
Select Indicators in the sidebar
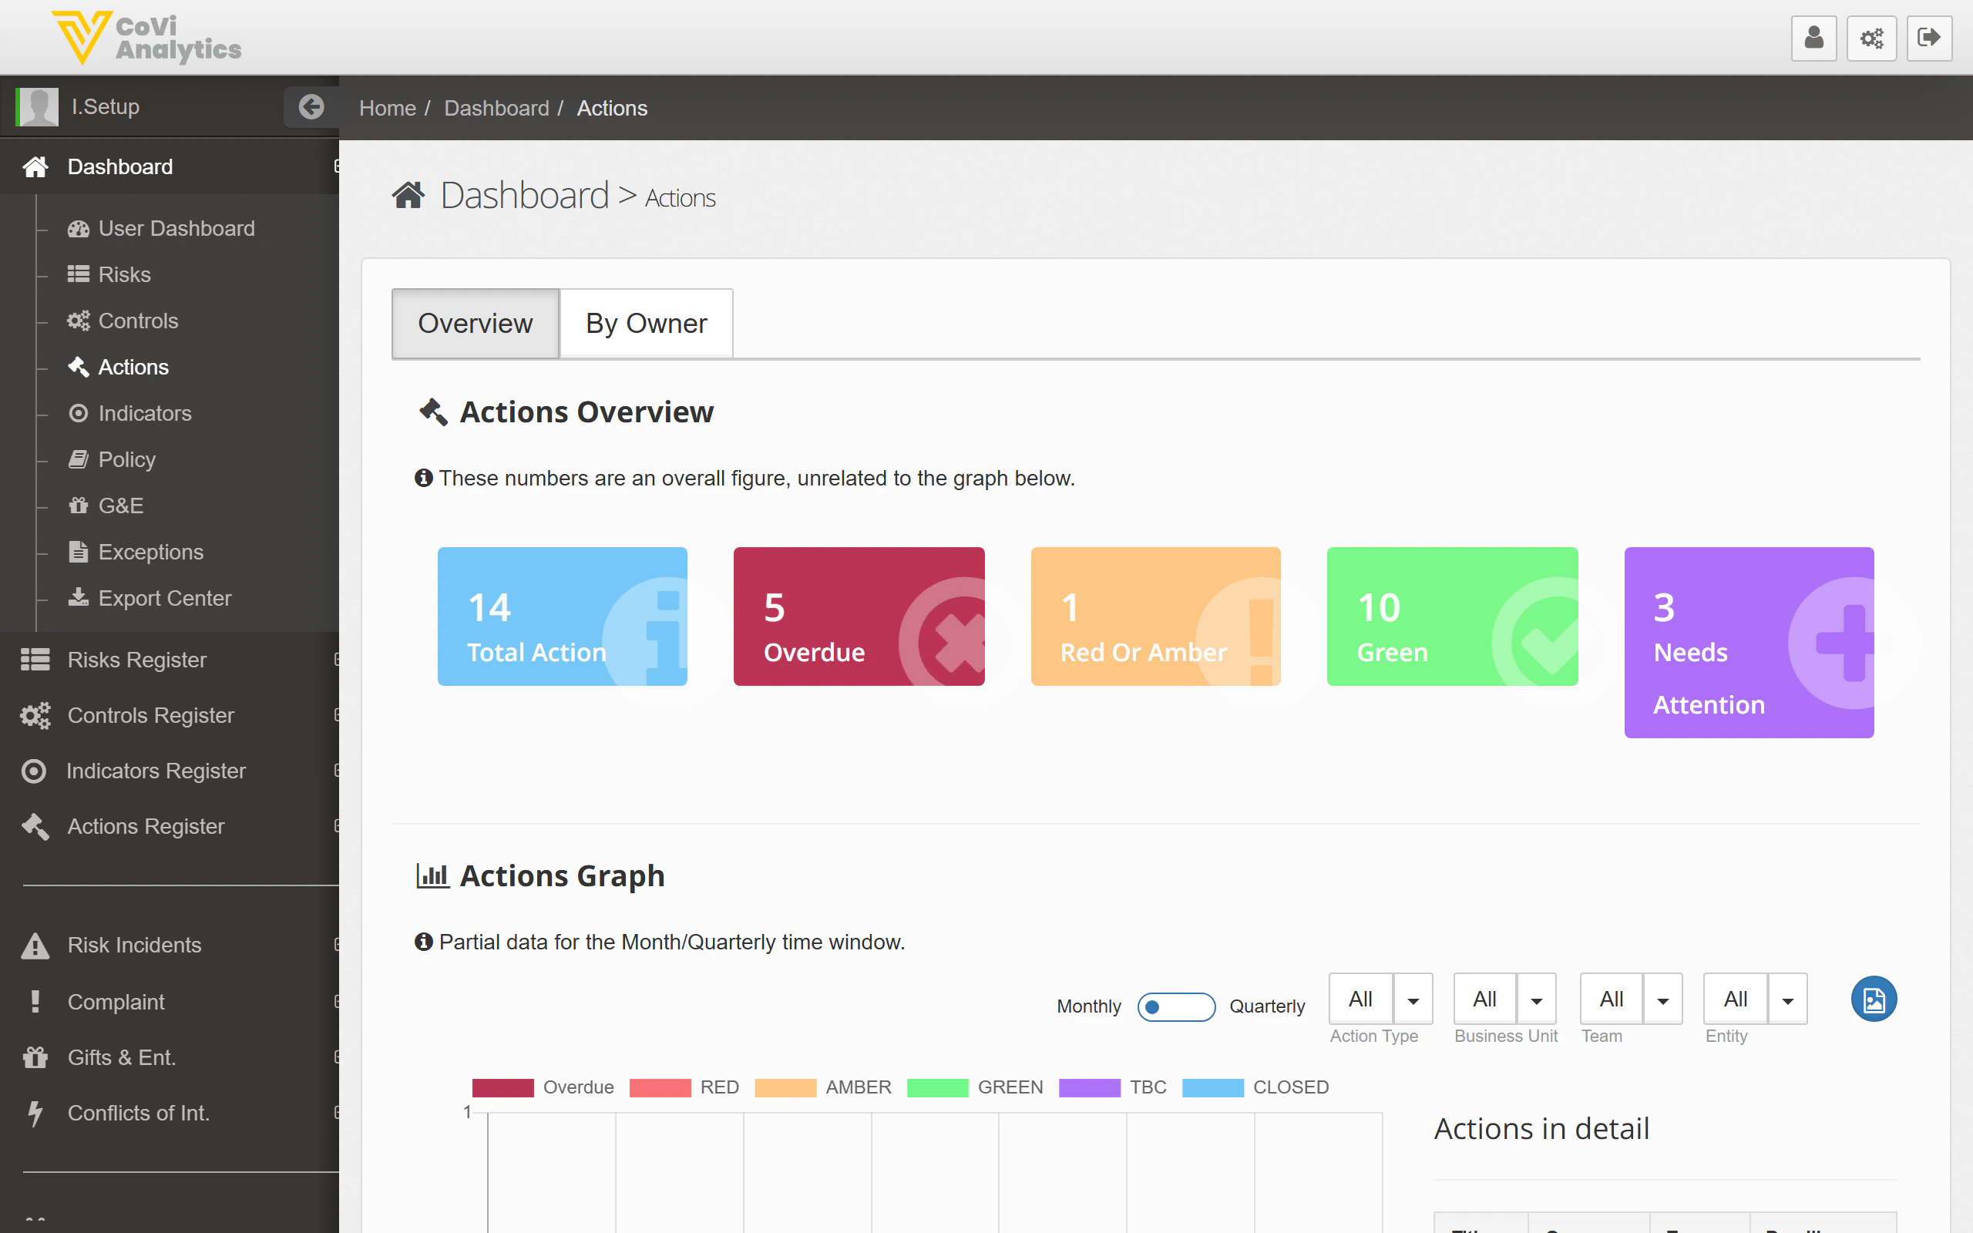click(144, 412)
